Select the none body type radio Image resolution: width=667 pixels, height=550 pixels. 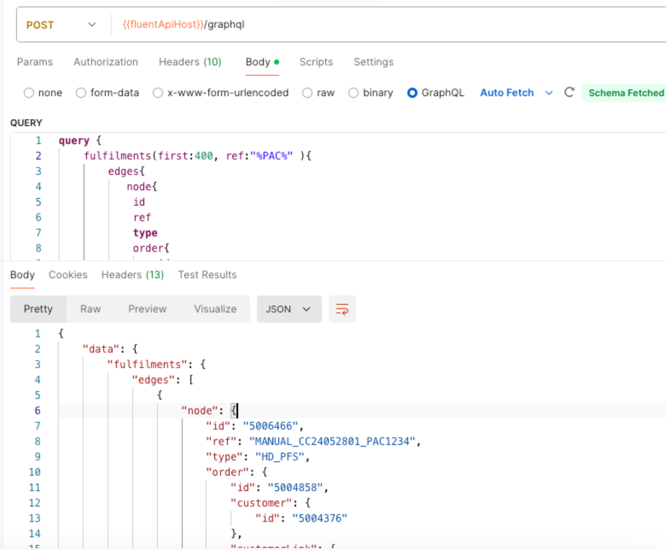tap(29, 93)
